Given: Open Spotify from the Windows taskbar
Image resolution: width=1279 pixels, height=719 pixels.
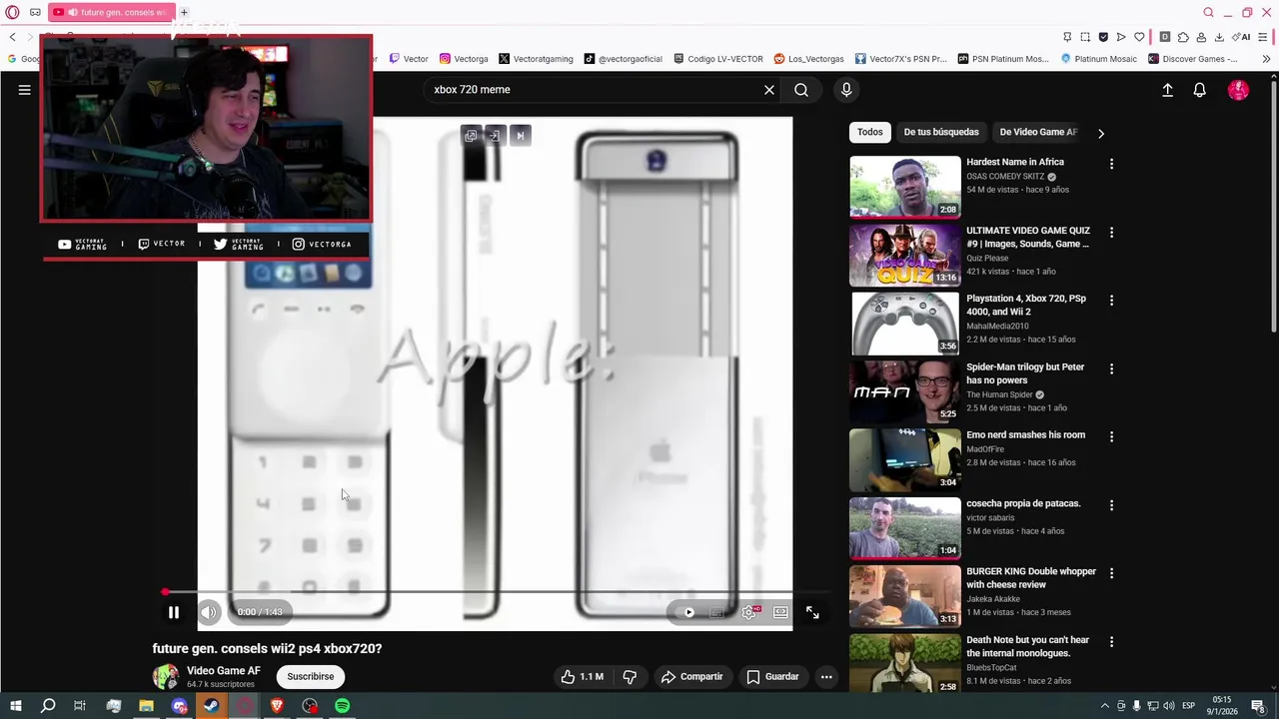Looking at the screenshot, I should point(343,706).
